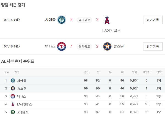This screenshot has width=165, height=116.
Task: Open the LA에인절스 team link in the standings
Action: click(24, 104)
